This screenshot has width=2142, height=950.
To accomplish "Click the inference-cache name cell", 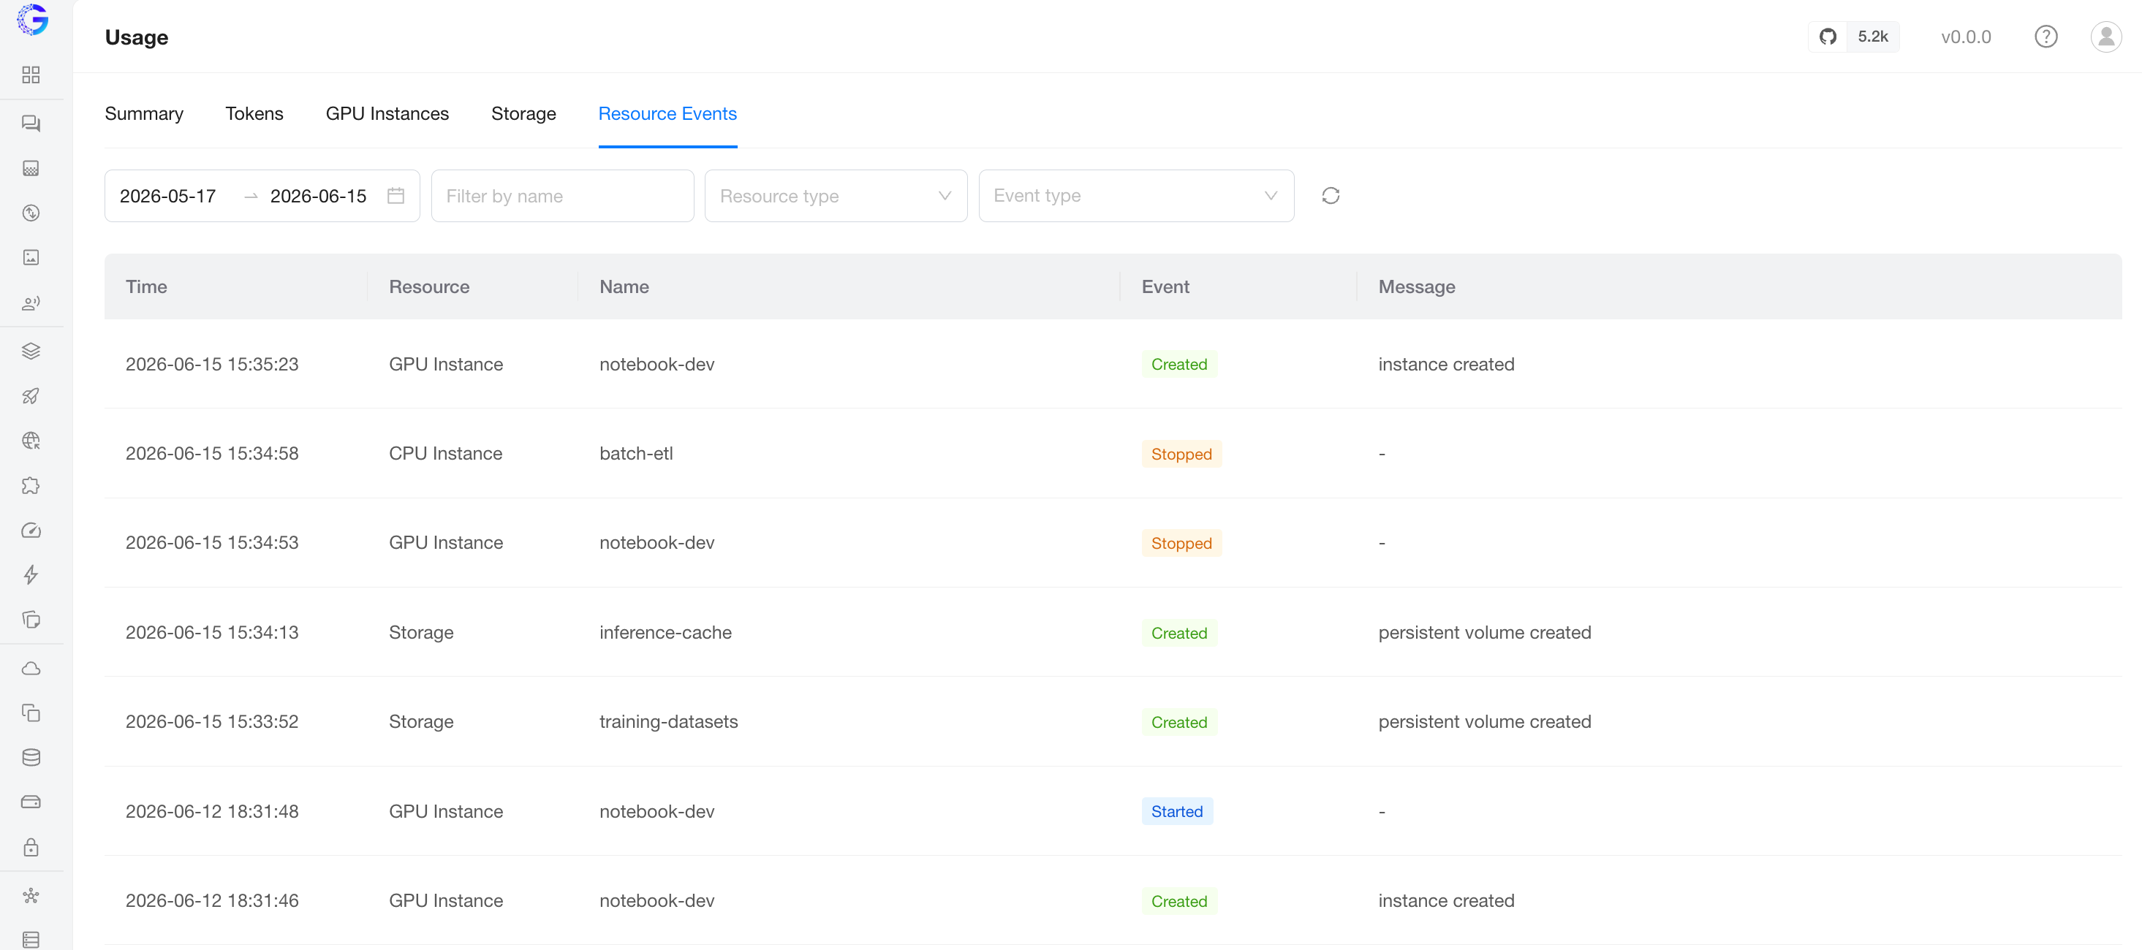I will pyautogui.click(x=665, y=631).
